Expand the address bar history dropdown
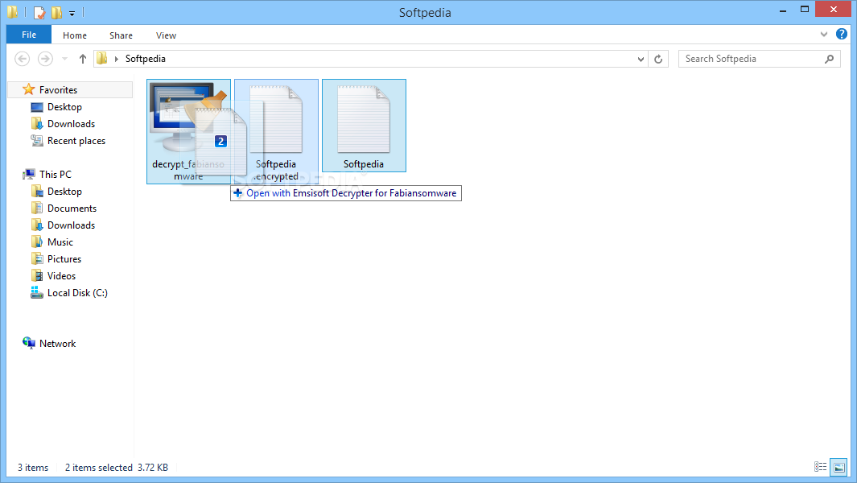The height and width of the screenshot is (483, 857). pos(641,59)
